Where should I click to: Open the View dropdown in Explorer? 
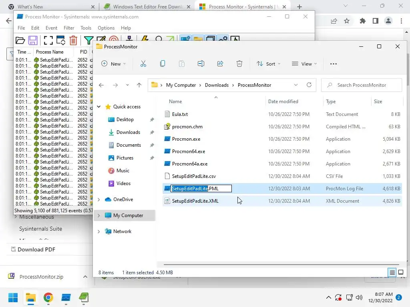304,64
